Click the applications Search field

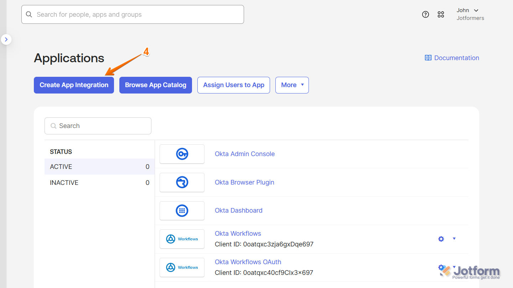pos(98,126)
